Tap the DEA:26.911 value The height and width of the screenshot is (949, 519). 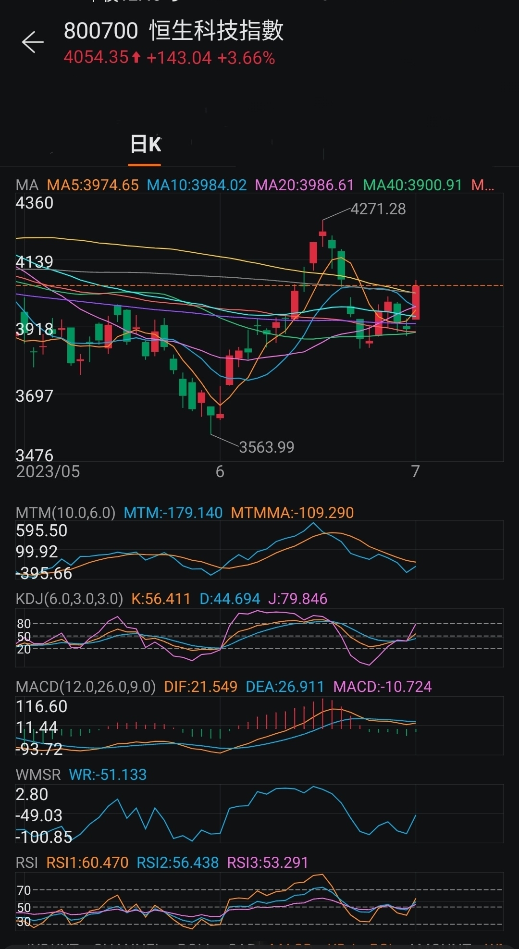click(x=285, y=687)
